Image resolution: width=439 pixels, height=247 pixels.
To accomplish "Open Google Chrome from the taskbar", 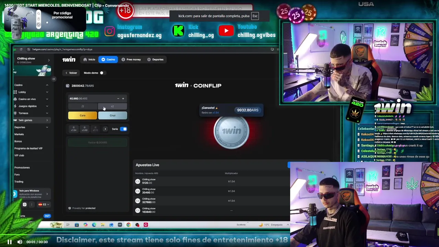I will tap(129, 225).
